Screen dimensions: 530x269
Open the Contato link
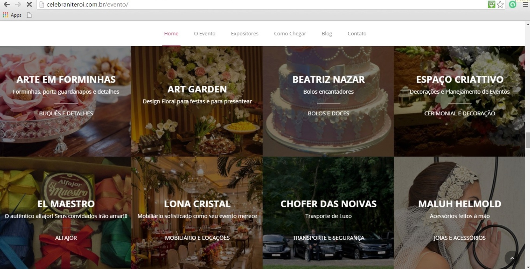(357, 34)
